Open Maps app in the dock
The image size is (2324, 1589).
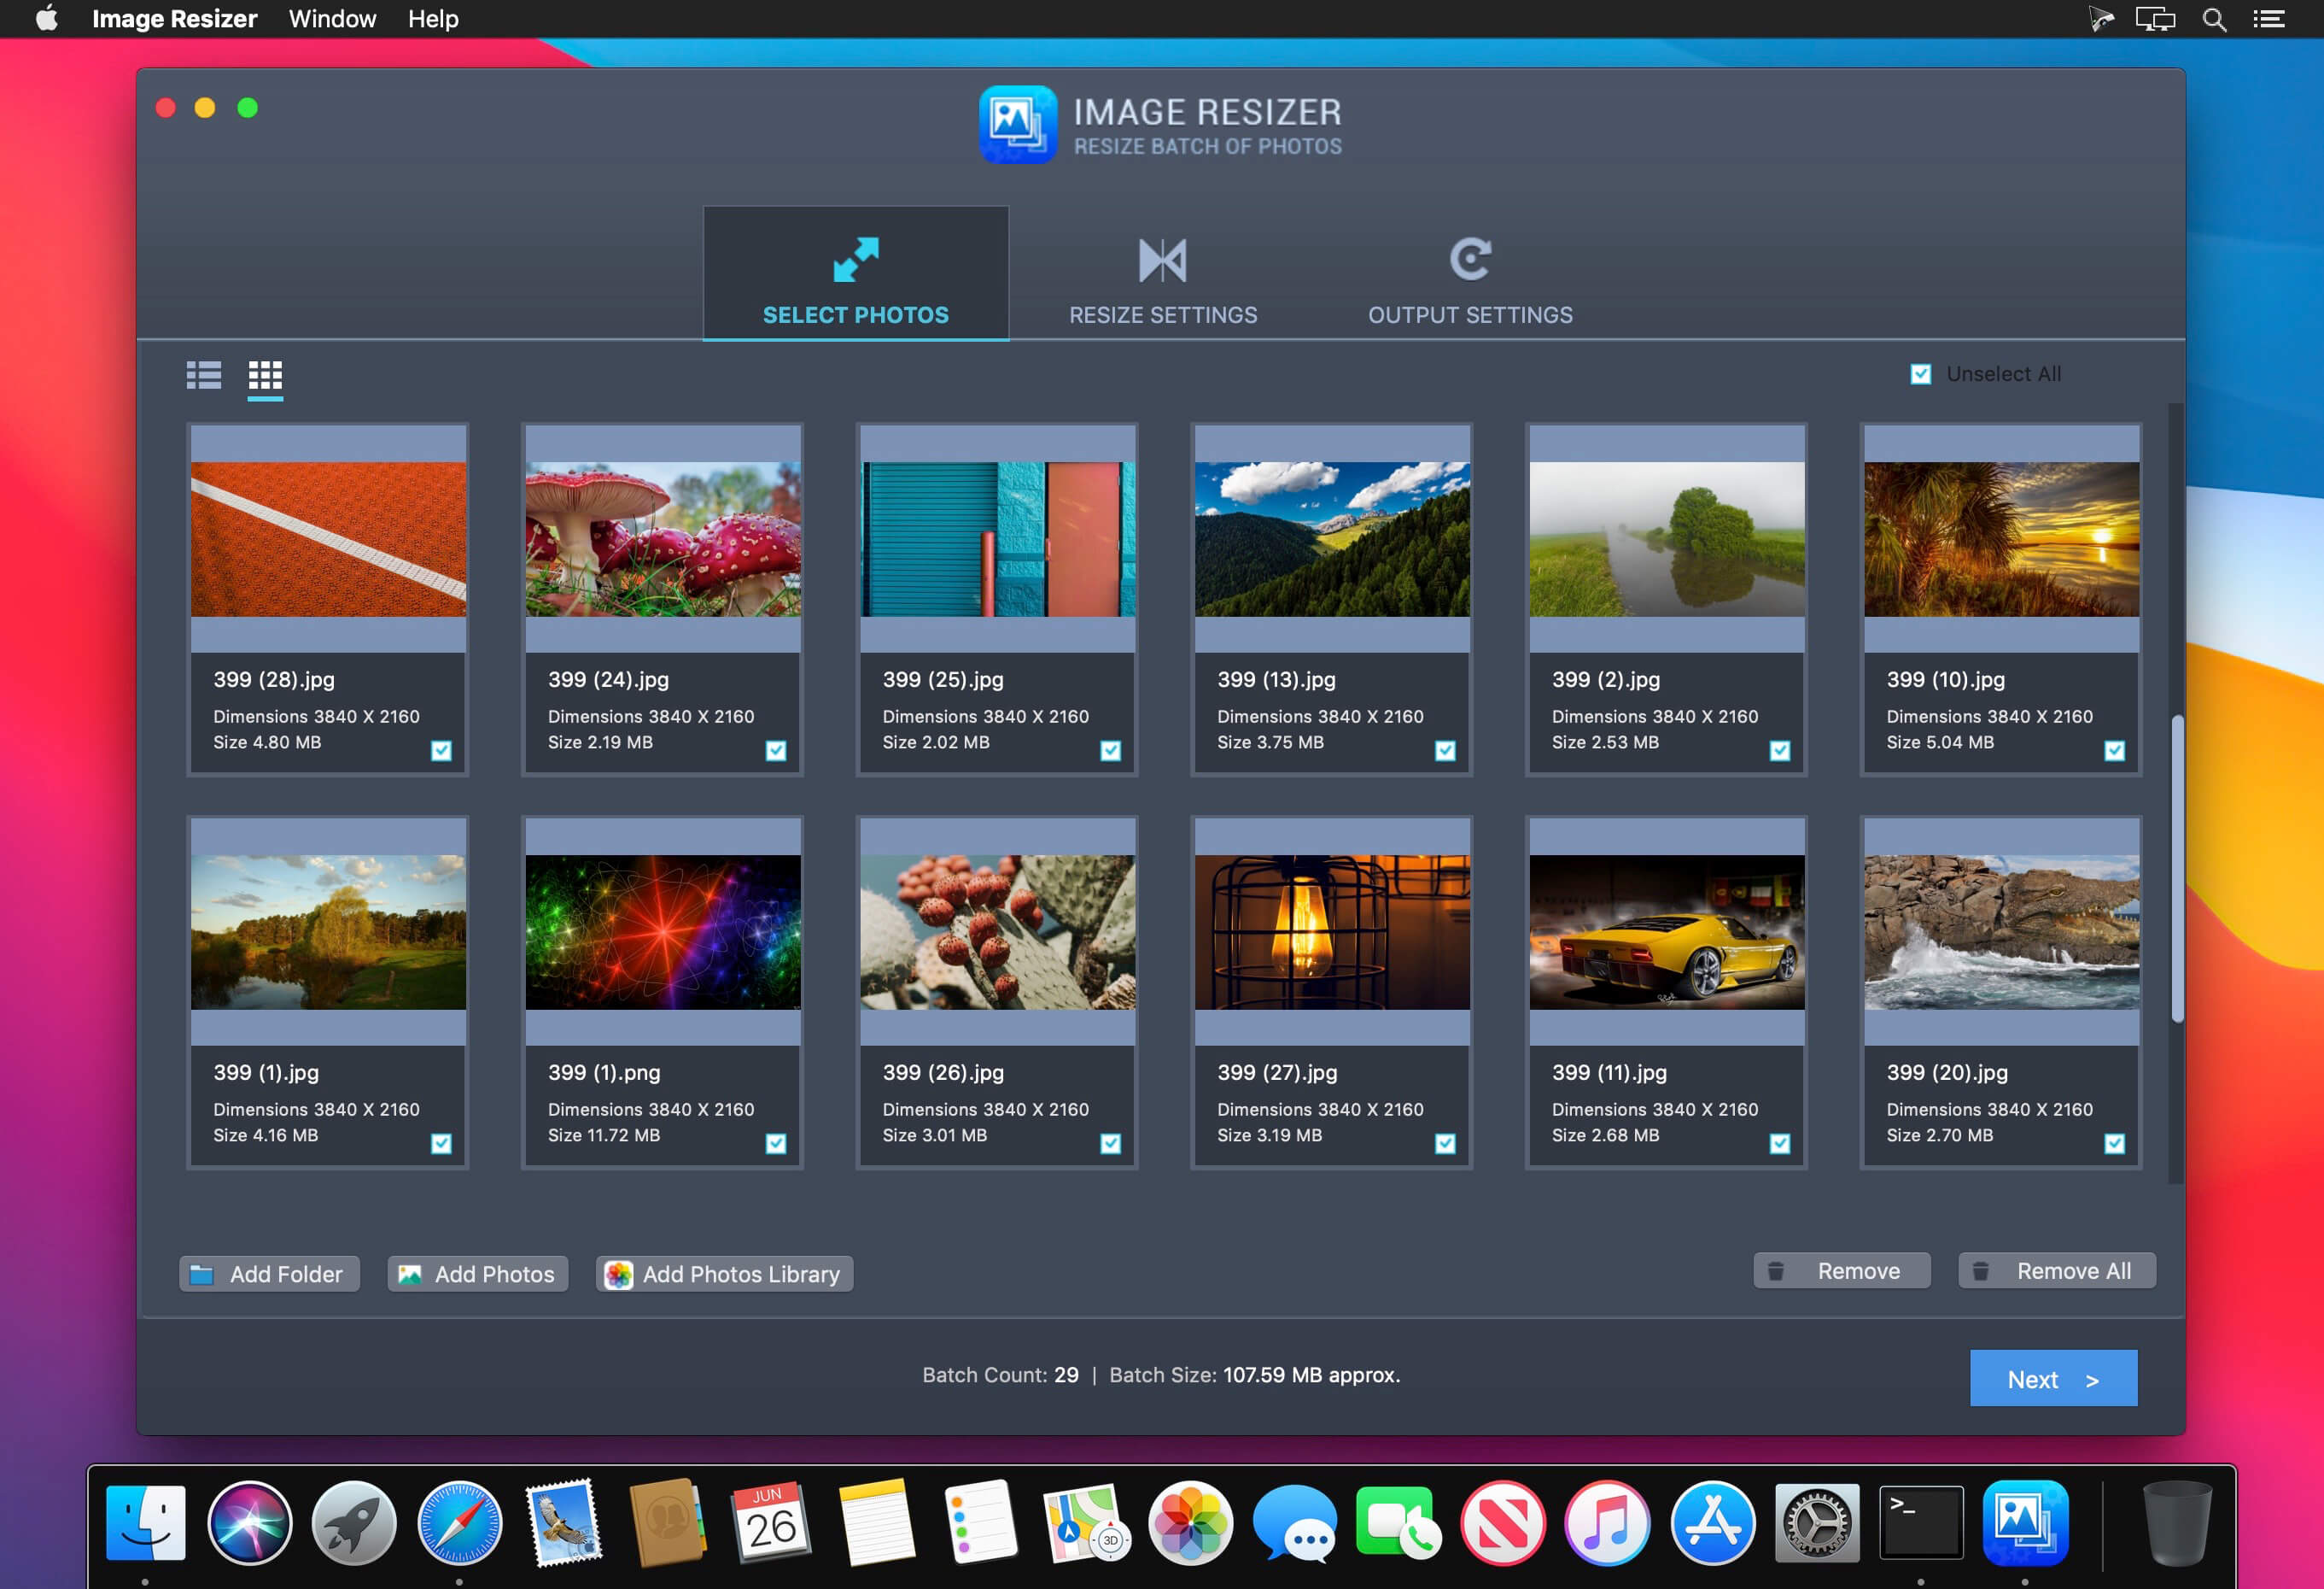pos(1086,1523)
